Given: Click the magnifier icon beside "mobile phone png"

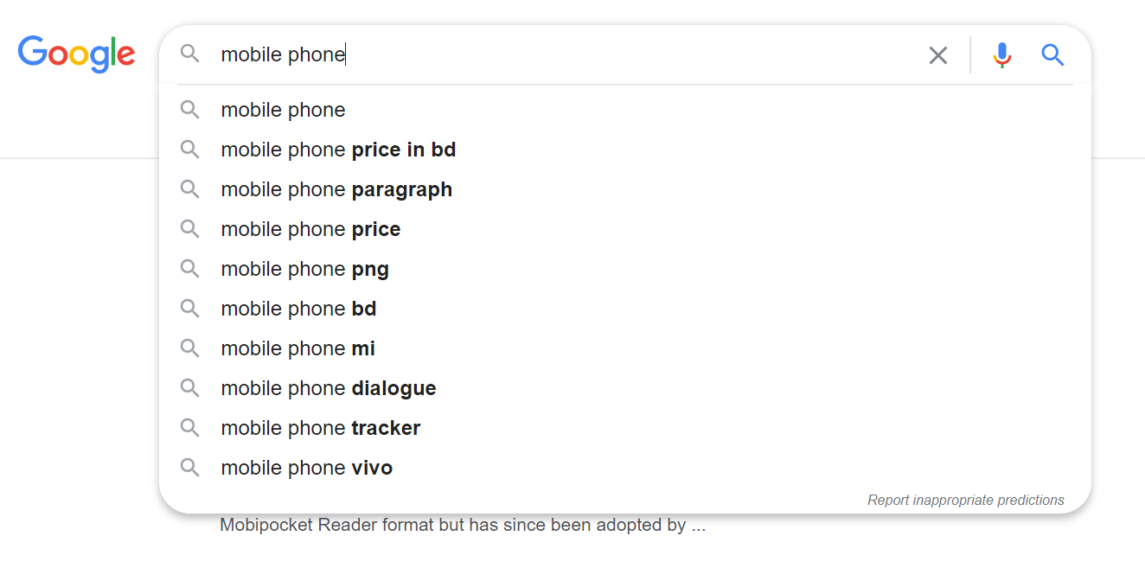Looking at the screenshot, I should tap(189, 268).
